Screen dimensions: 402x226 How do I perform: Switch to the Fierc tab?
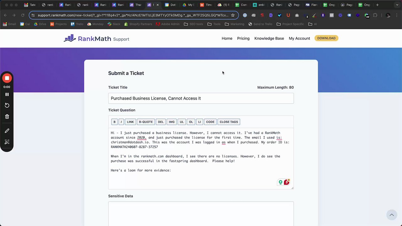pos(311,5)
